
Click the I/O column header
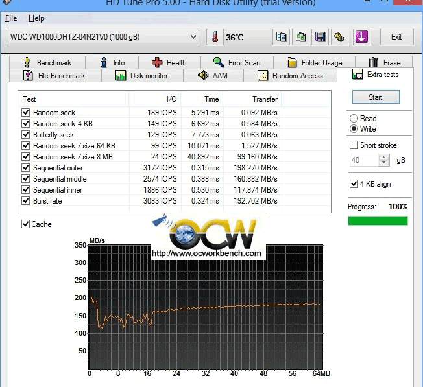[155, 99]
